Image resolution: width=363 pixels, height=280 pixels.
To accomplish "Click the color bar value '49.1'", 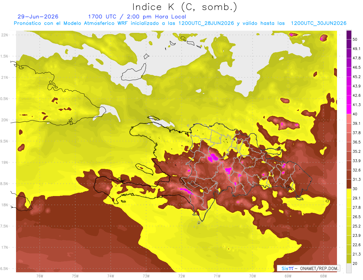I will [x=357, y=49].
